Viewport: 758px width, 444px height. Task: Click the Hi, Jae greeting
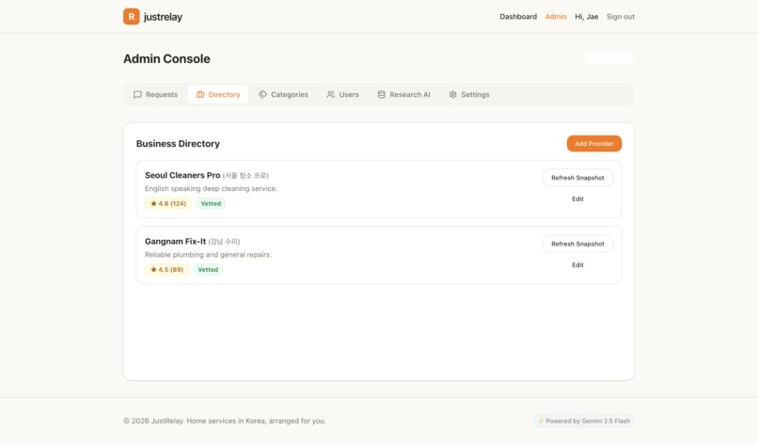tap(587, 16)
